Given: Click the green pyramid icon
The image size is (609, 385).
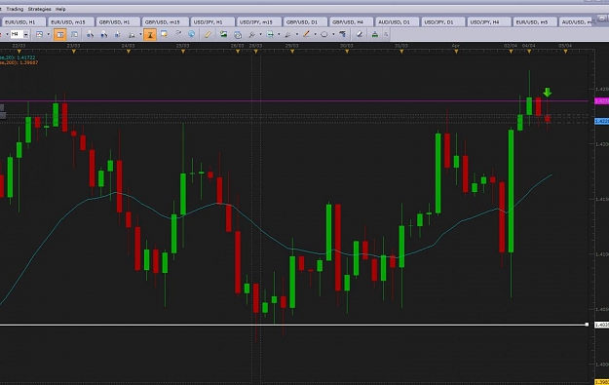Looking at the screenshot, I should point(374,34).
